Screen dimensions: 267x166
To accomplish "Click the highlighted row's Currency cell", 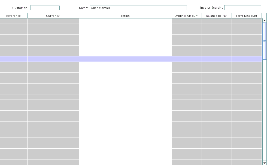I will [x=53, y=59].
